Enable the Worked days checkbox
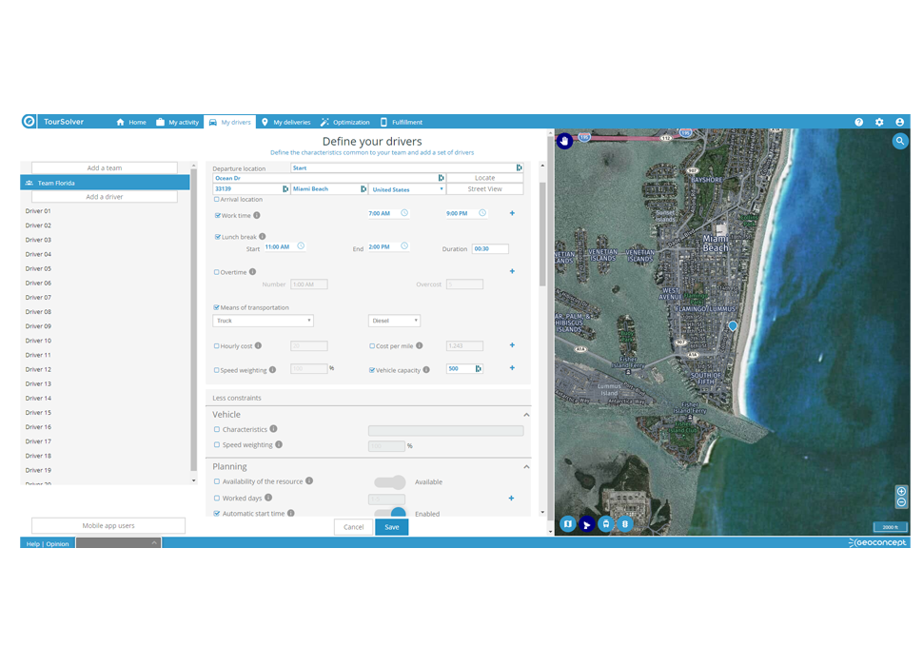The image size is (923, 666). pos(217,498)
